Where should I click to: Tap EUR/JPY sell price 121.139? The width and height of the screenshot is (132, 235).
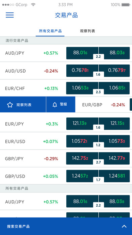pyautogui.click(x=82, y=124)
